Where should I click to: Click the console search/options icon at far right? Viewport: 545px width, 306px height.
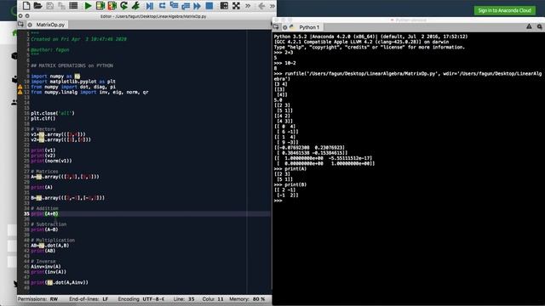(x=540, y=26)
